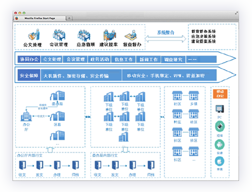Click the orange 移动办公 button
This screenshot has width=252, height=192.
(x=220, y=94)
